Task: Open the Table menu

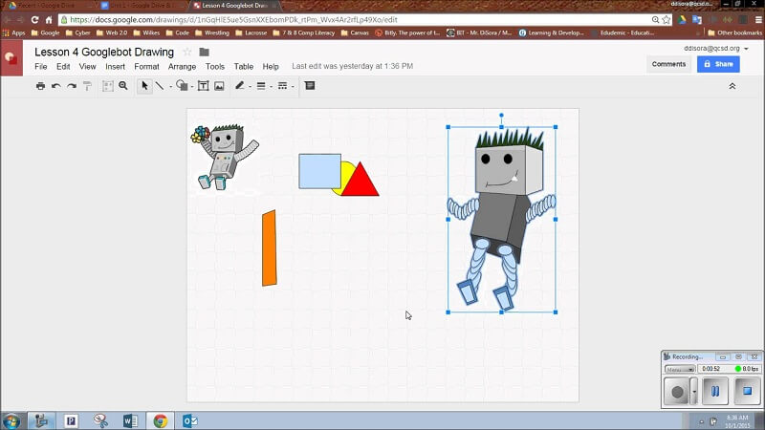Action: (x=244, y=66)
